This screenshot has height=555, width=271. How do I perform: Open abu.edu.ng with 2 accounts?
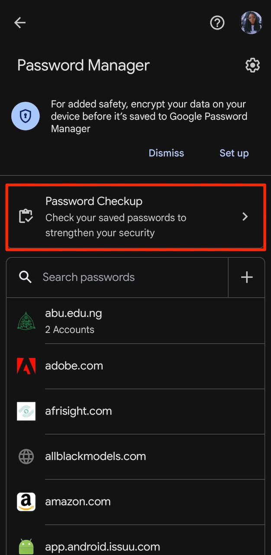[130, 321]
